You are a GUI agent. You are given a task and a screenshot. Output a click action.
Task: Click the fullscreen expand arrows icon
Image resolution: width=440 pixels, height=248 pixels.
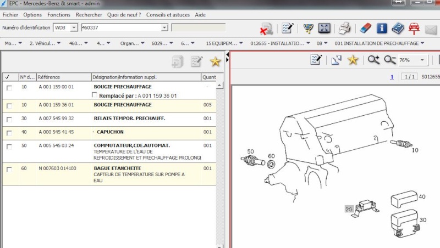pos(324,29)
